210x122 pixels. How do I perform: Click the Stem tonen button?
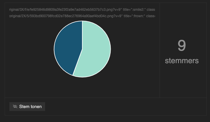click(x=27, y=107)
